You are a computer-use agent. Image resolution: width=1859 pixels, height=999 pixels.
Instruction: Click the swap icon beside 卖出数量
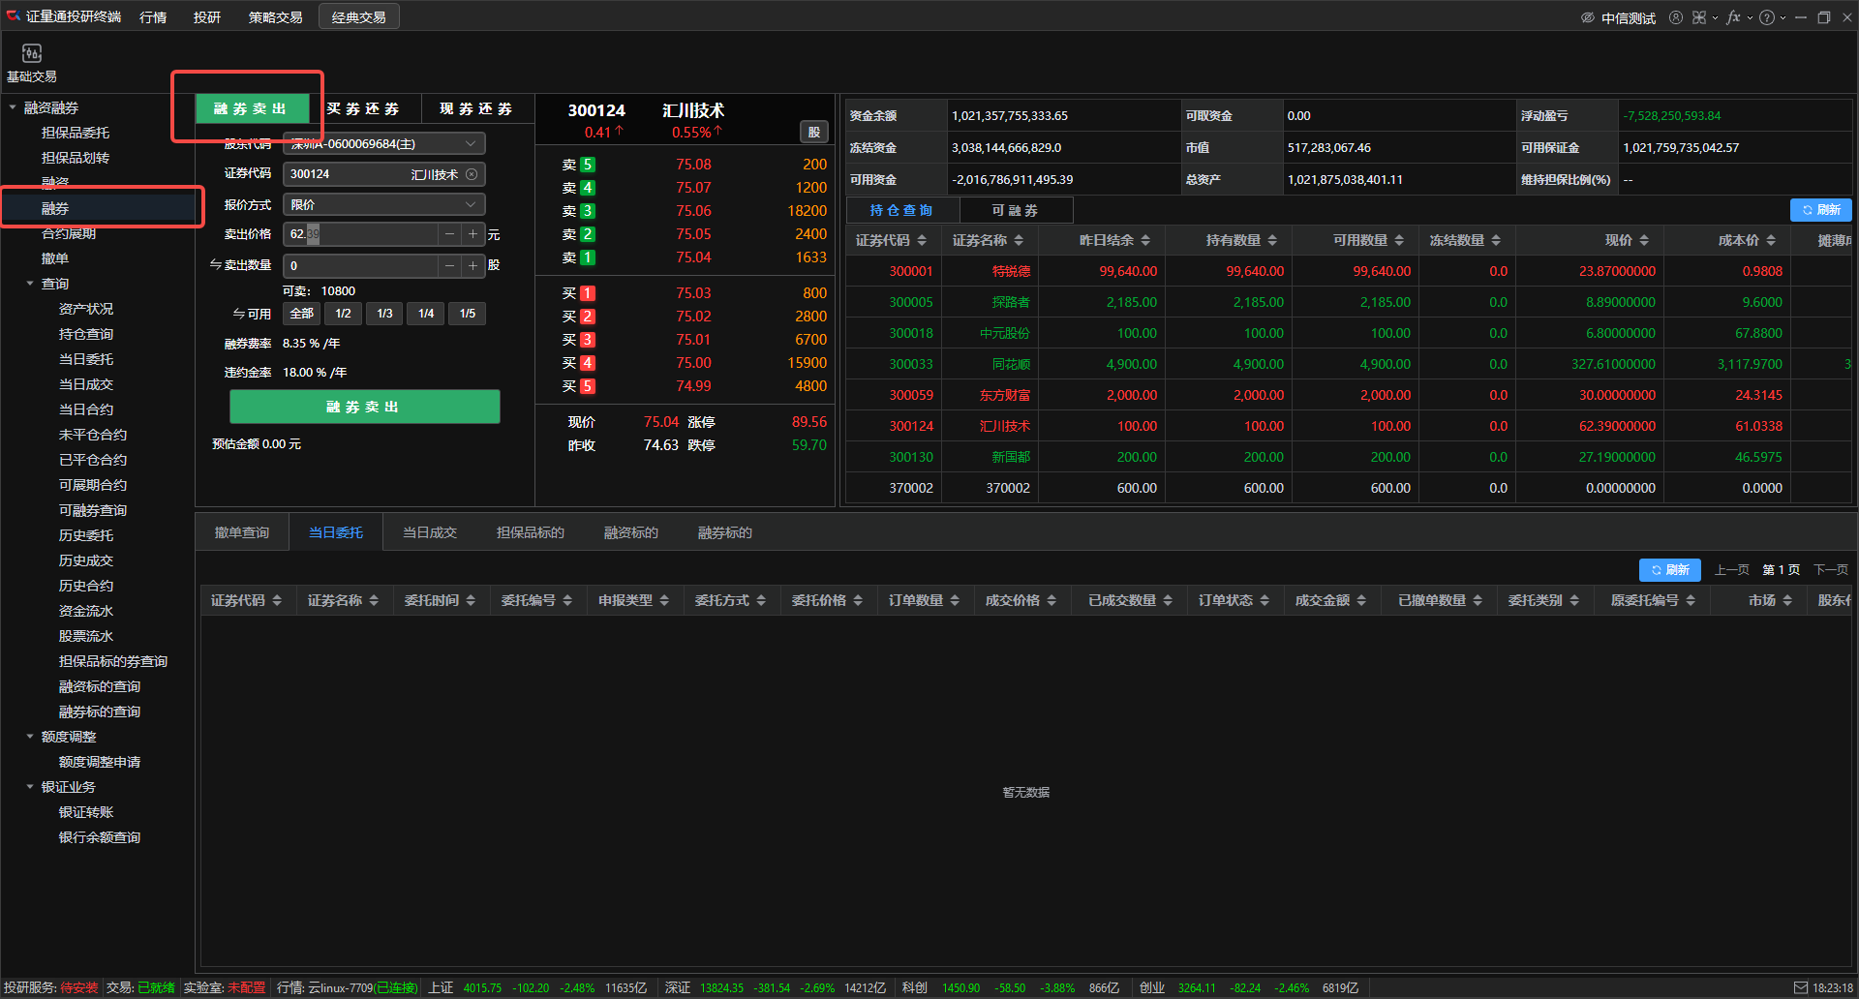tap(215, 264)
